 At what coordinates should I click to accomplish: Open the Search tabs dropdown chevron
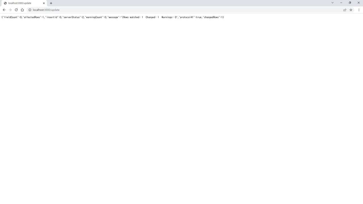332,3
